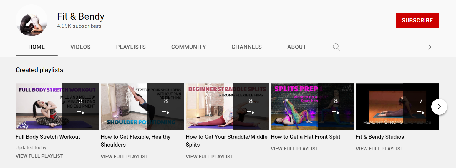Click playlist icon on Healthy Strong Backbends thumbnail
Viewport: 456px width, 168px height.
421,112
